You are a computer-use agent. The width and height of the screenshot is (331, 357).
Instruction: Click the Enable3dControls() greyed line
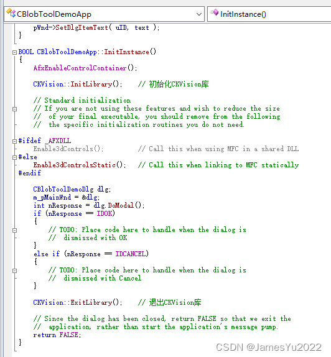pos(68,149)
